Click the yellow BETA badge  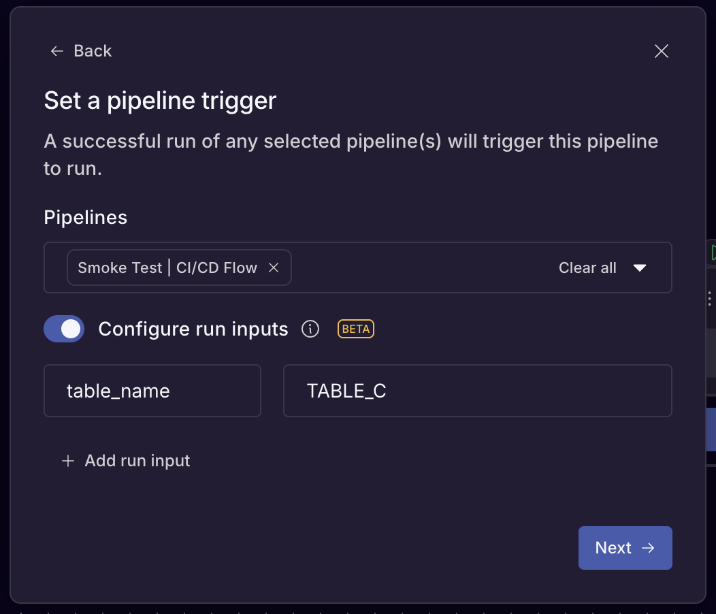[355, 329]
